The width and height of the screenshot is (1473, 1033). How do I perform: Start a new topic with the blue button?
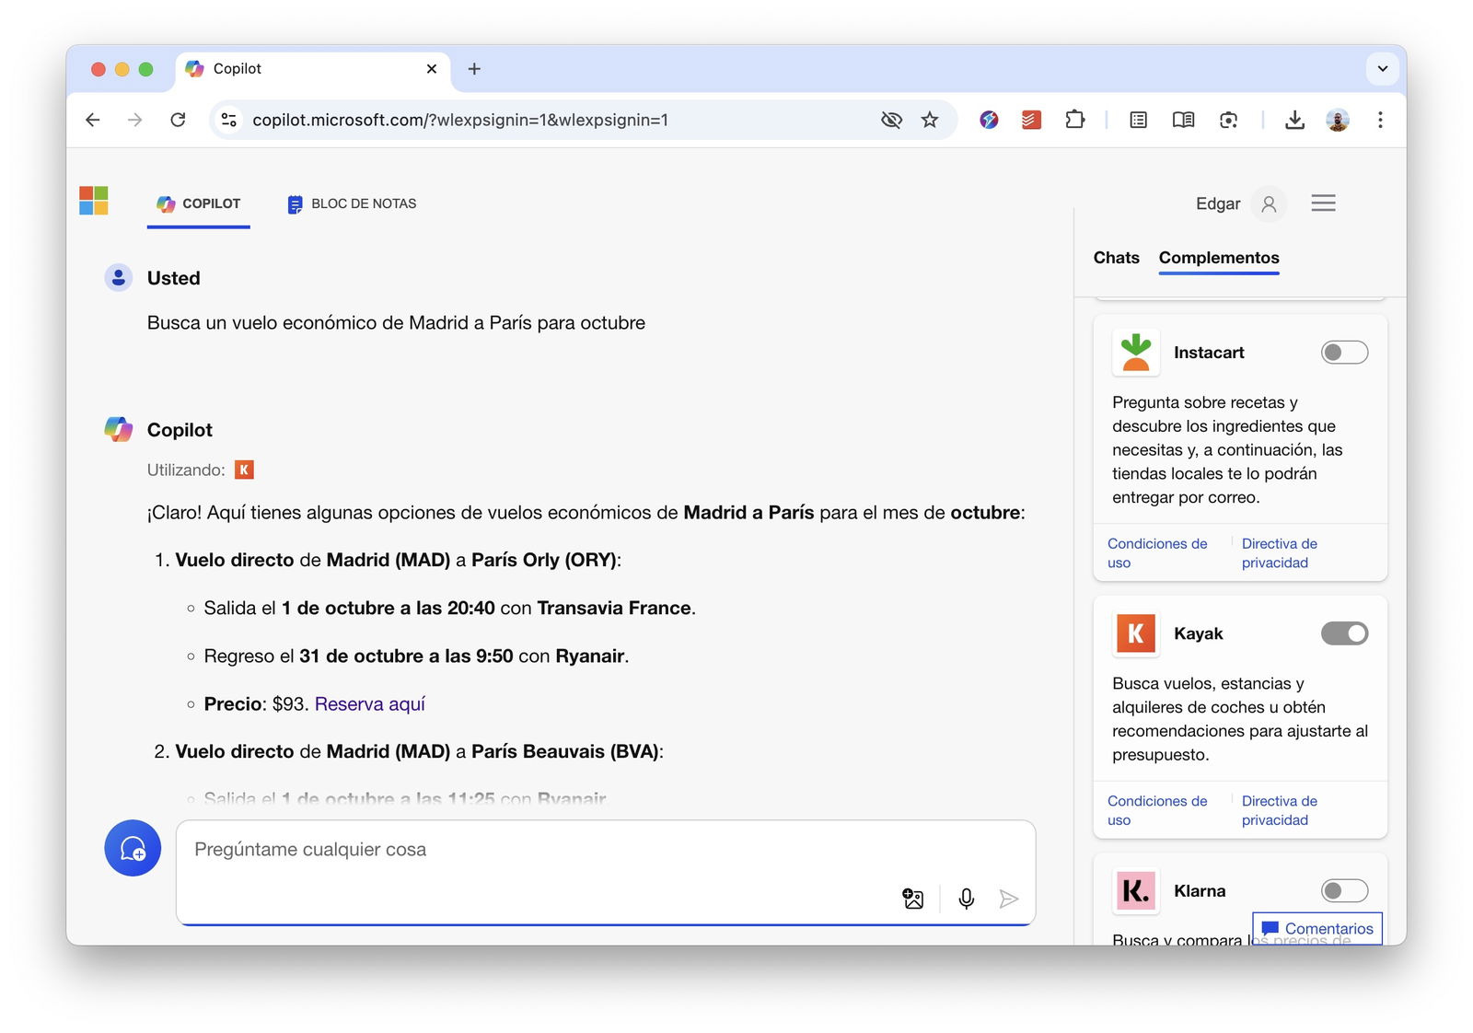(133, 848)
